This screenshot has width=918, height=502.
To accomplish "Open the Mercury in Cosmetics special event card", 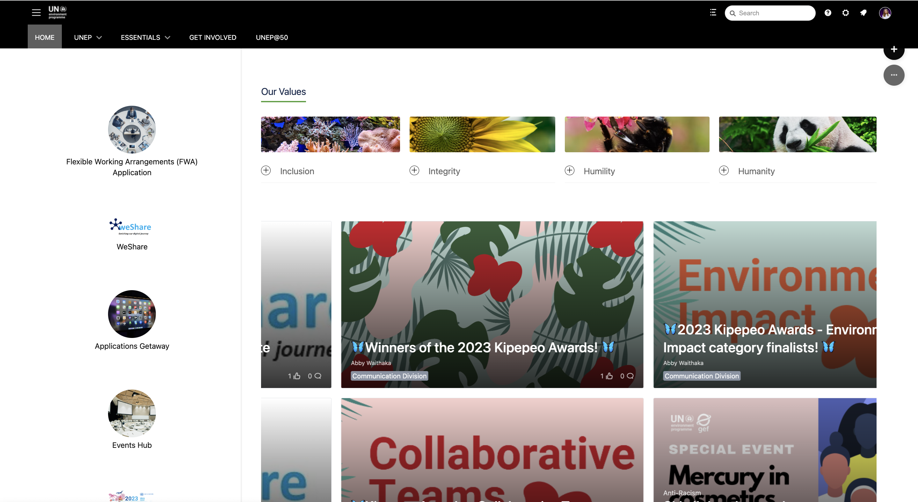I will coord(765,450).
